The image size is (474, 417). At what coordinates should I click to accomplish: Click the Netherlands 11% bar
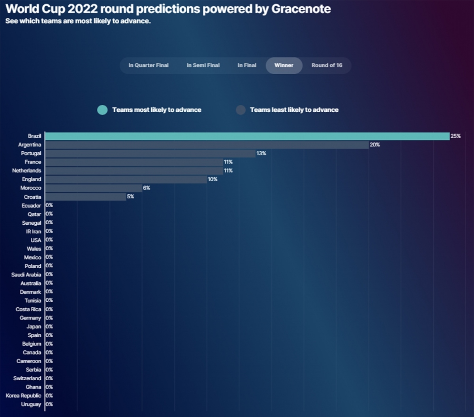pos(134,171)
